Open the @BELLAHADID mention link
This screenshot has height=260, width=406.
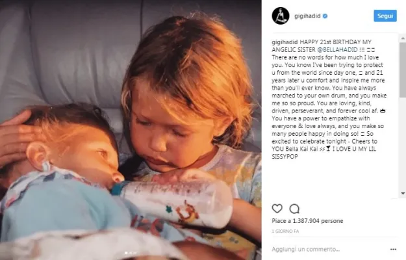point(337,49)
